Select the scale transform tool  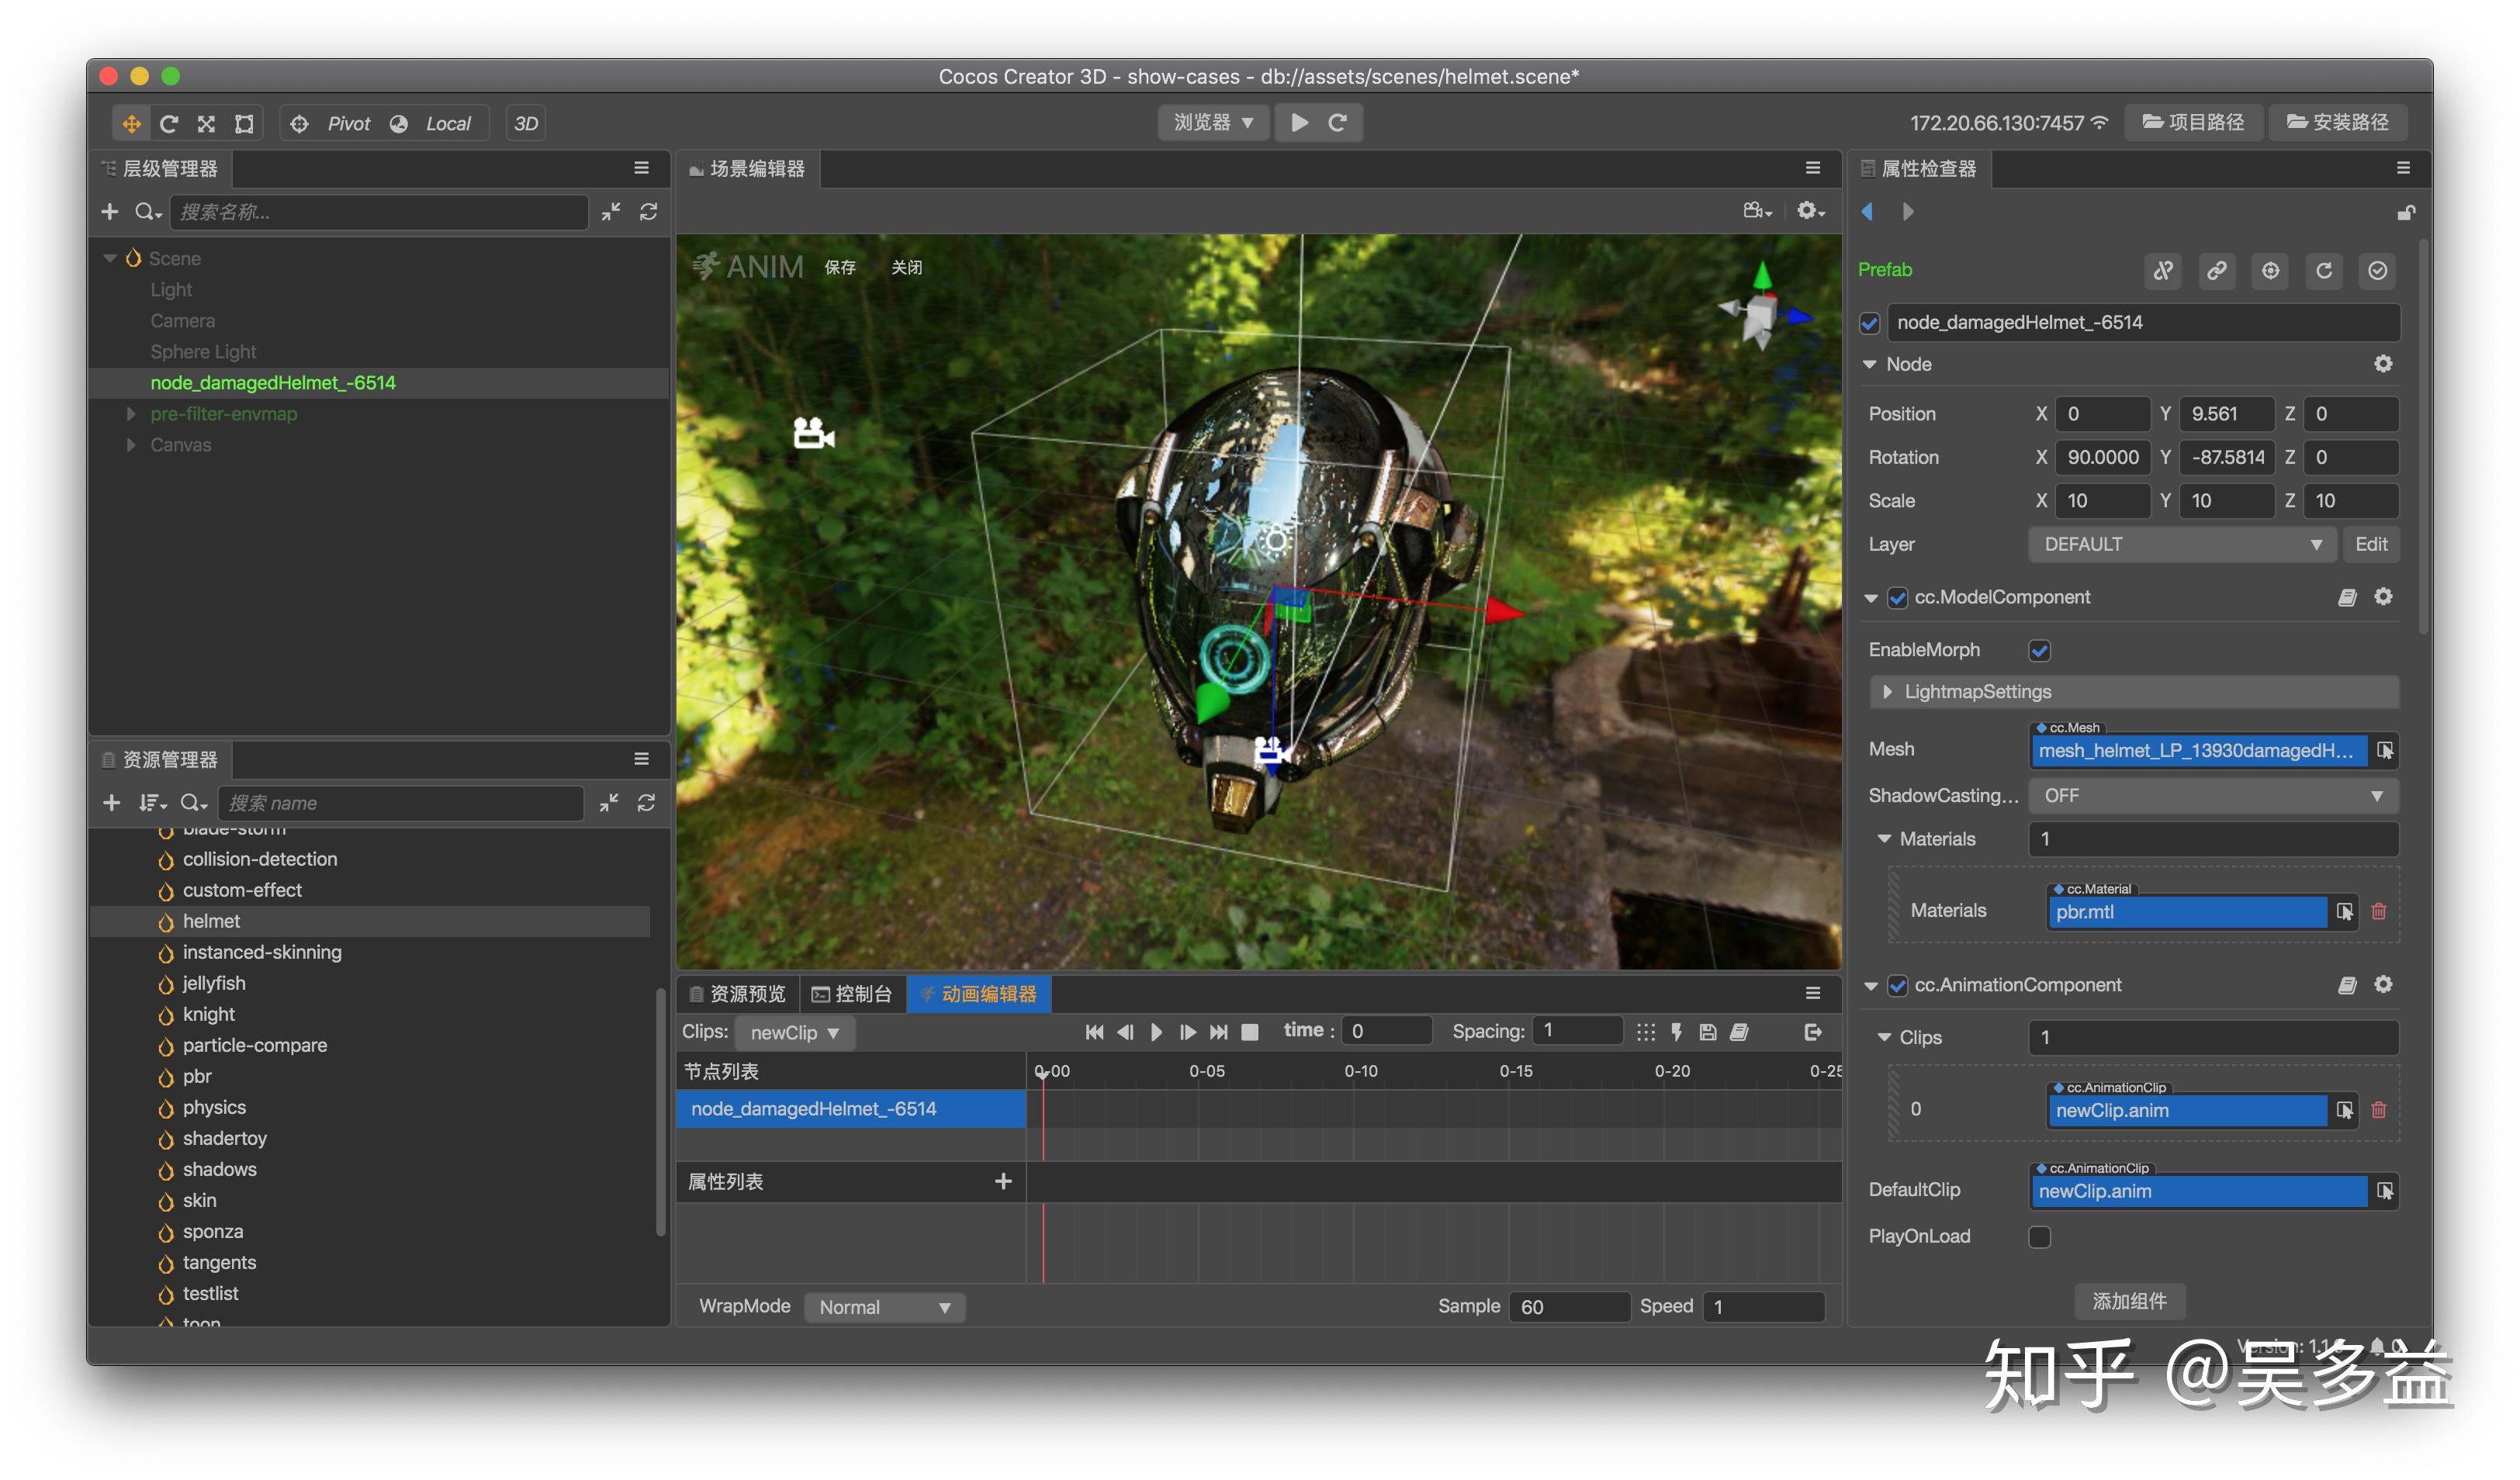pyautogui.click(x=206, y=123)
